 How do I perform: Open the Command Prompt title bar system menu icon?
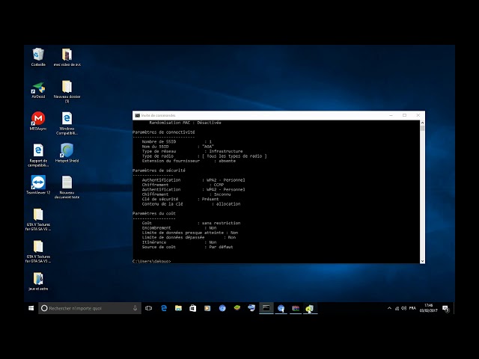(137, 115)
